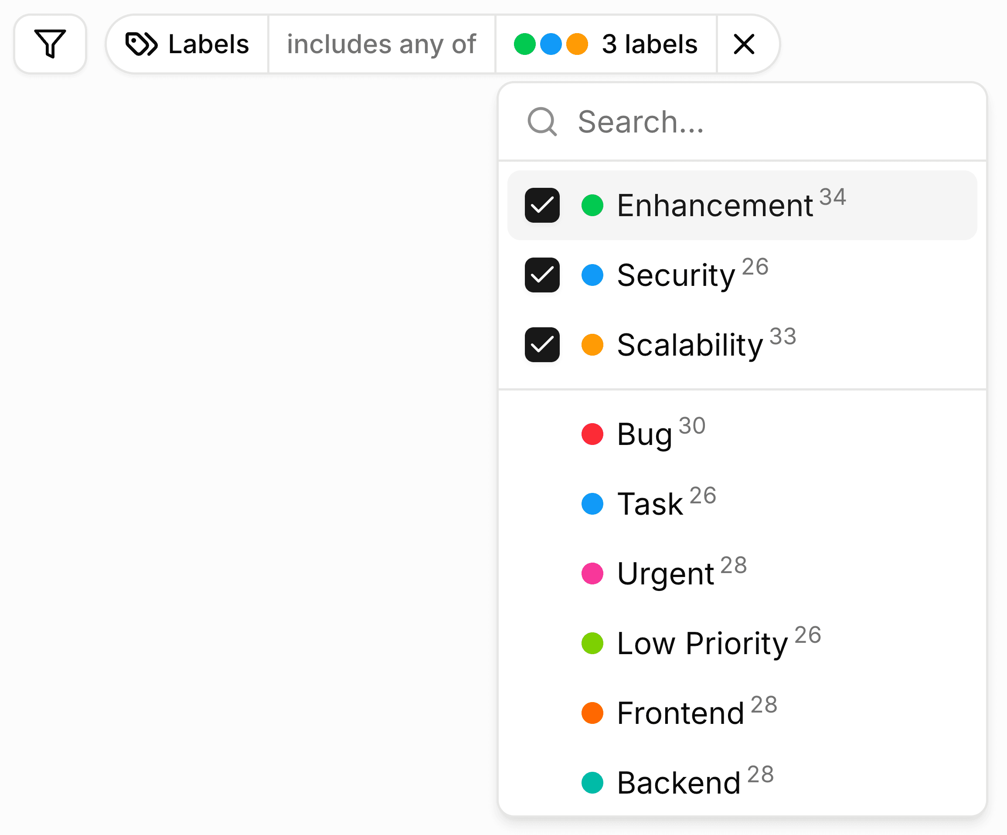Viewport: 1007px width, 835px height.
Task: Click the teal Backend color dot
Action: (x=592, y=783)
